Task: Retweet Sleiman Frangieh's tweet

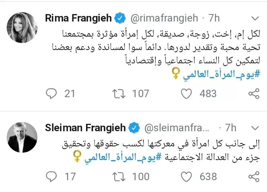Action: click(120, 176)
